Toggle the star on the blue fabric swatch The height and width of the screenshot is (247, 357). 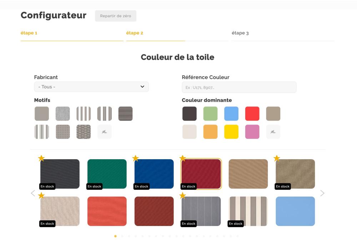pyautogui.click(x=136, y=157)
